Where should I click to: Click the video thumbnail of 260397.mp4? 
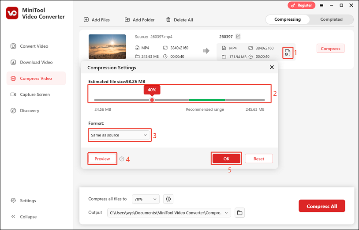pyautogui.click(x=107, y=47)
